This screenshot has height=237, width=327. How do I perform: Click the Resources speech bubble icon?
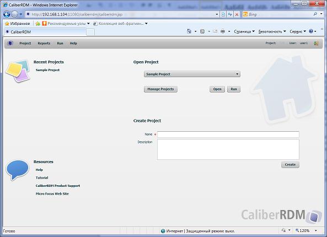click(x=18, y=170)
